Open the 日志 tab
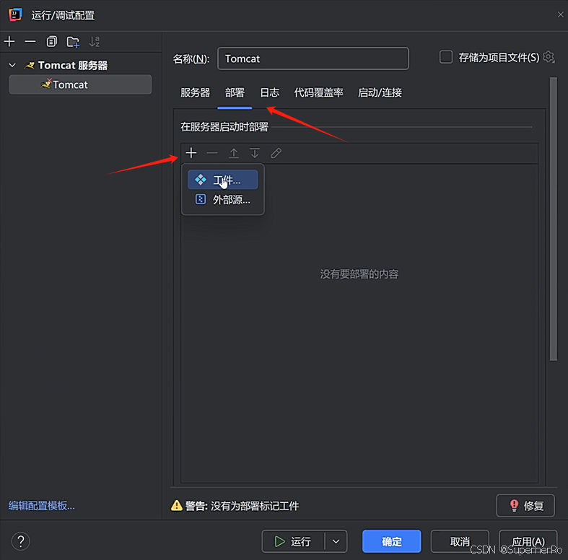 click(x=270, y=92)
